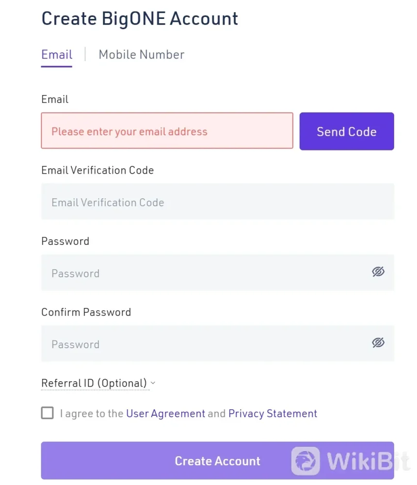417x485 pixels.
Task: Click the Email Verification Code field label
Action: (97, 170)
